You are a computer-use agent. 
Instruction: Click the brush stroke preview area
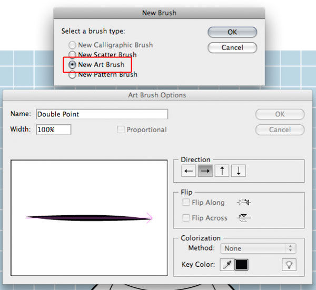(89, 218)
